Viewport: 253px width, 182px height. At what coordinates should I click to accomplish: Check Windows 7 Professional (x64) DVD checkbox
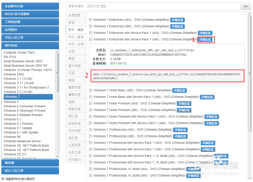click(x=91, y=130)
